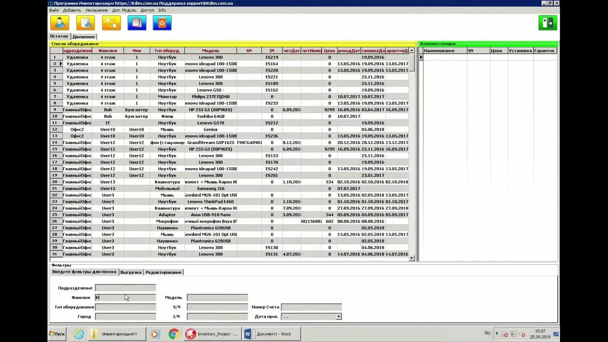This screenshot has width=608, height=342.
Task: Click the ES212 inventory number cell
Action: (x=272, y=123)
